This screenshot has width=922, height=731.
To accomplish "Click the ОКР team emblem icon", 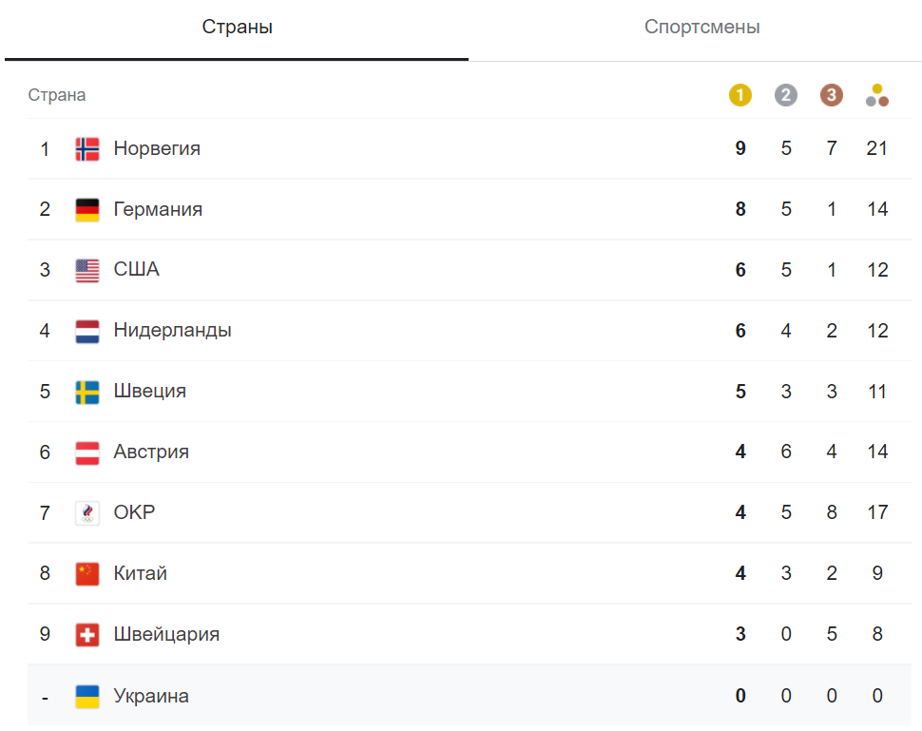I will (x=87, y=513).
